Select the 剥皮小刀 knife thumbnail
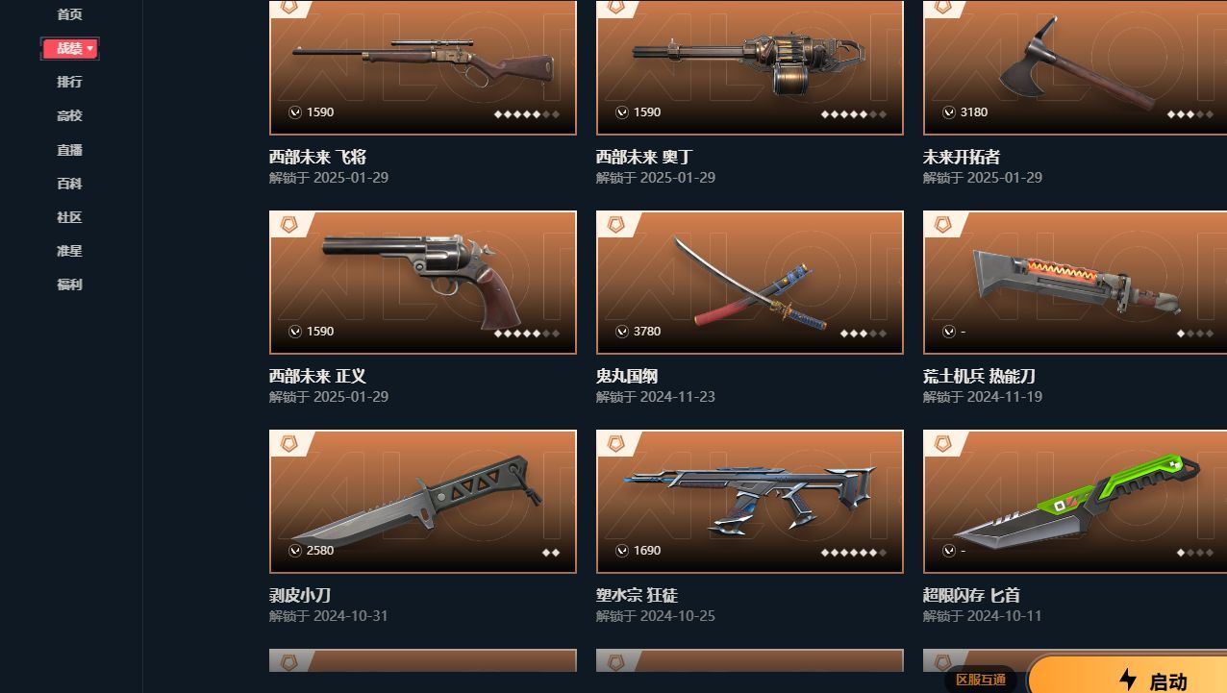1227x693 pixels. tap(423, 501)
